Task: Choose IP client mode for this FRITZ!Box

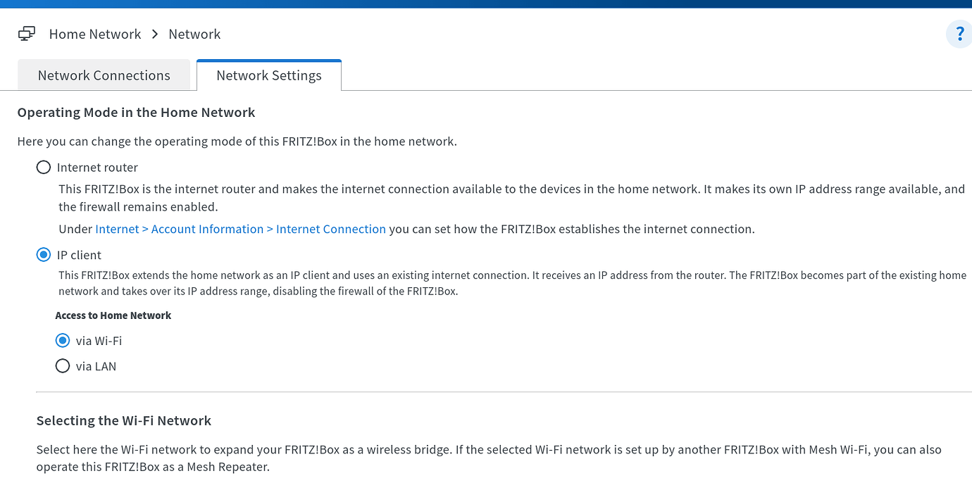Action: (44, 254)
